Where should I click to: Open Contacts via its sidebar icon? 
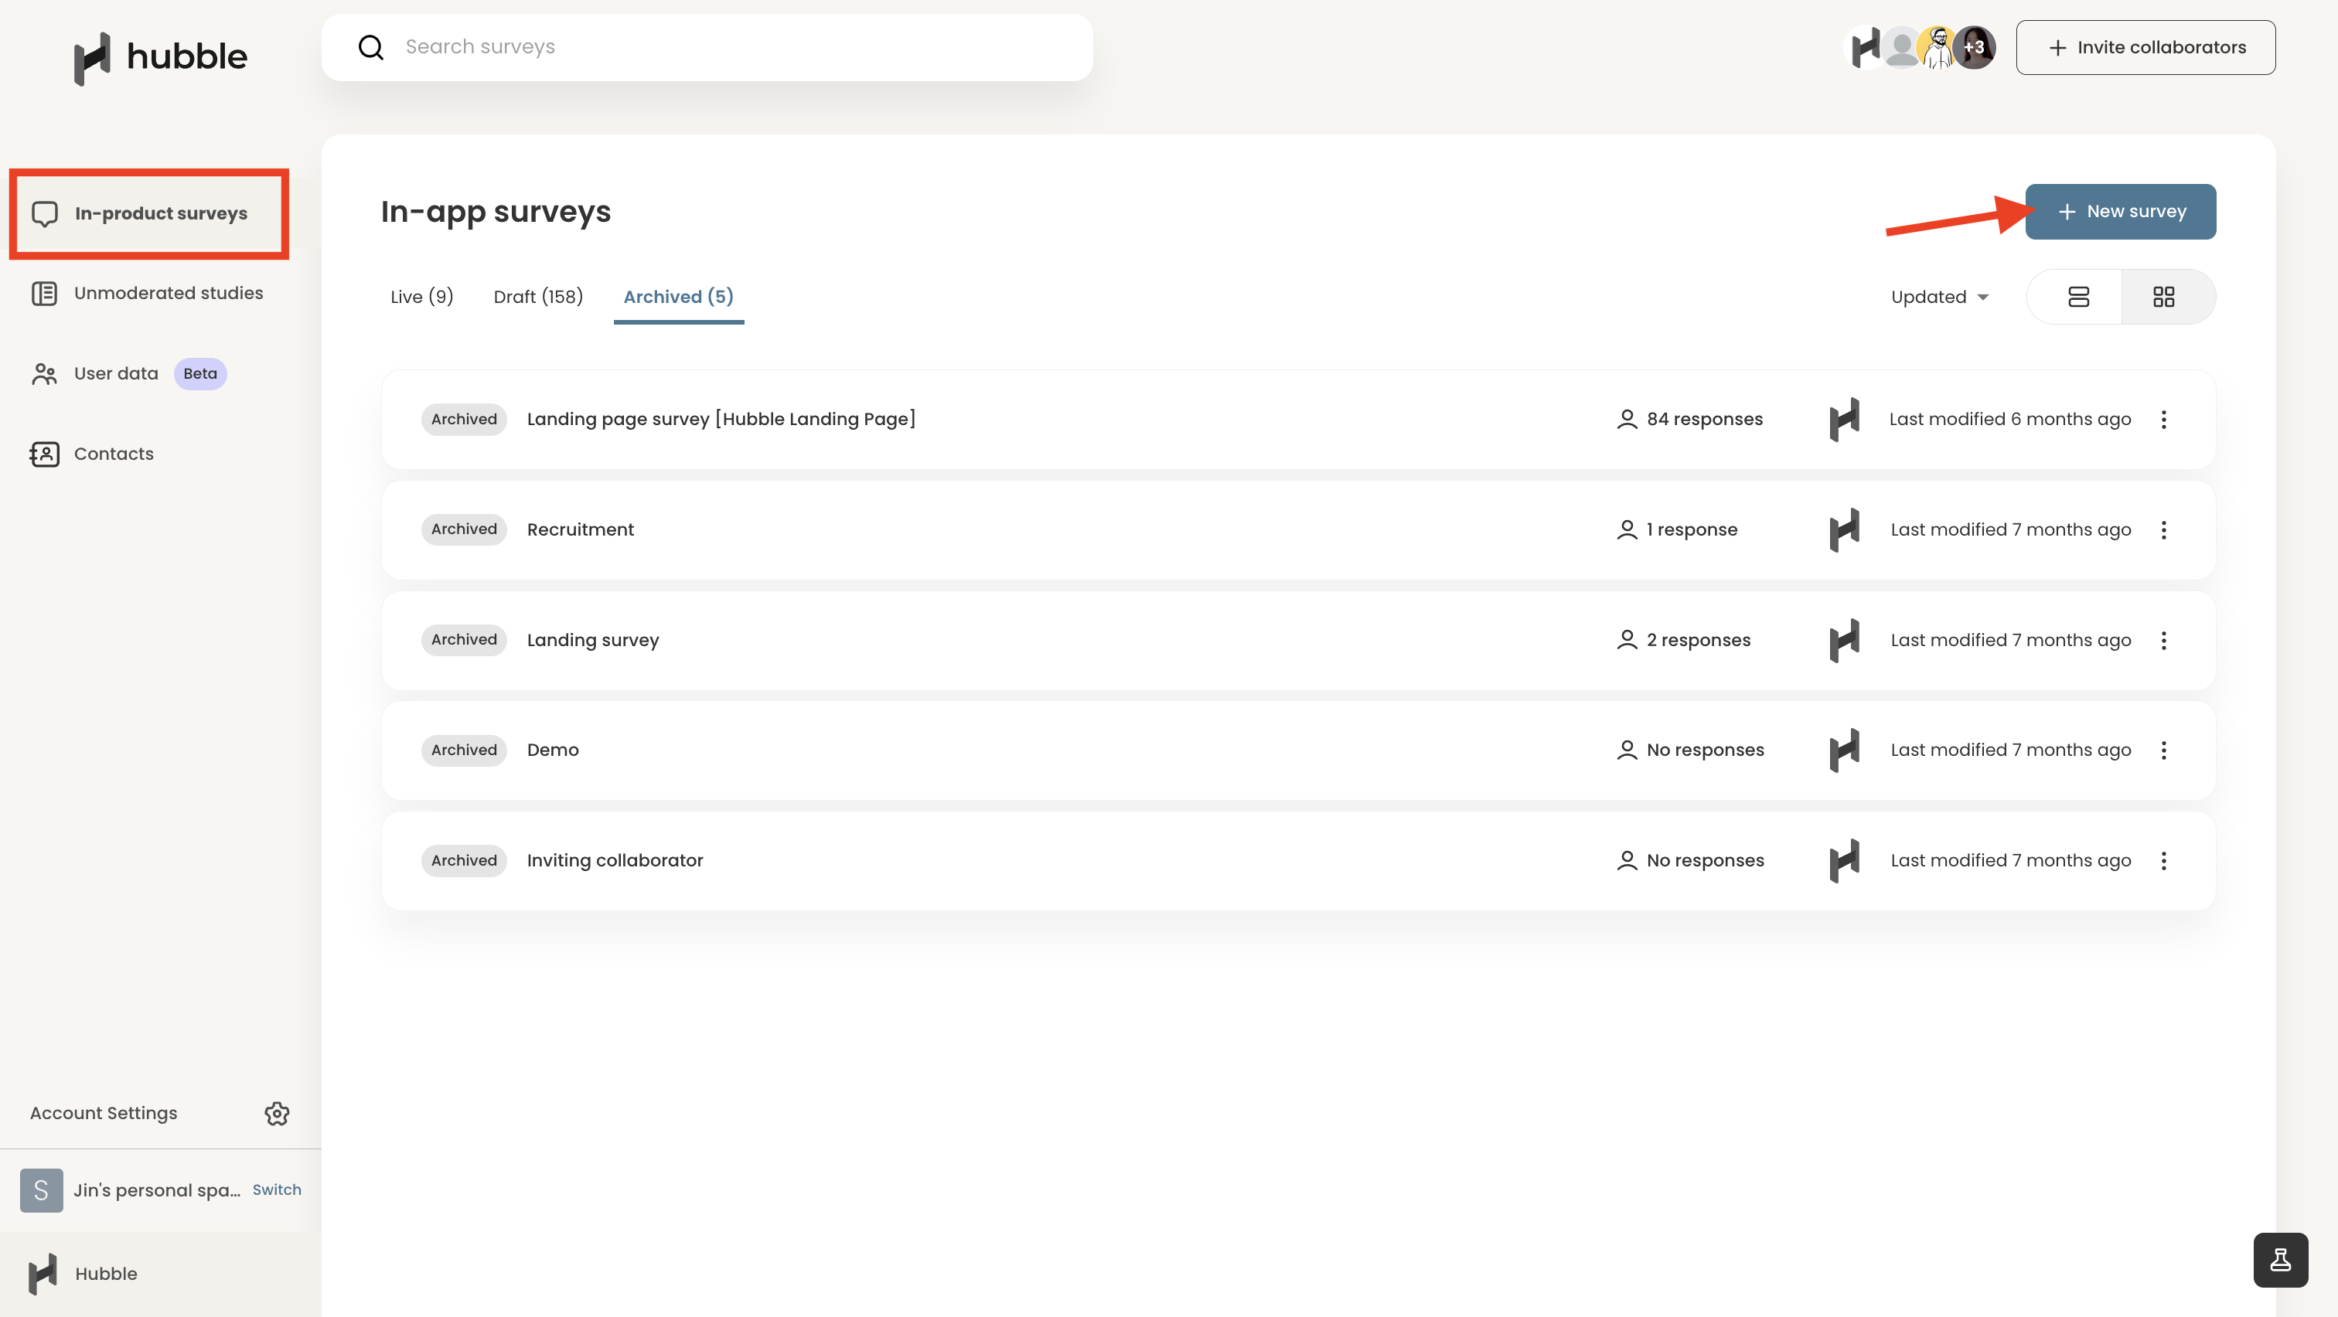click(x=45, y=454)
